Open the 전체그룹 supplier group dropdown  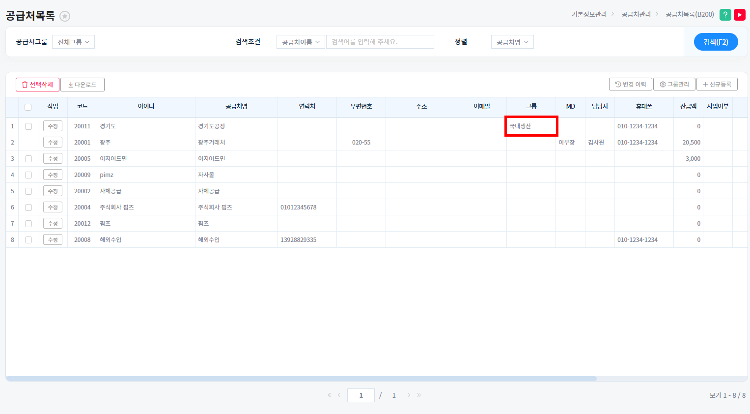tap(73, 42)
